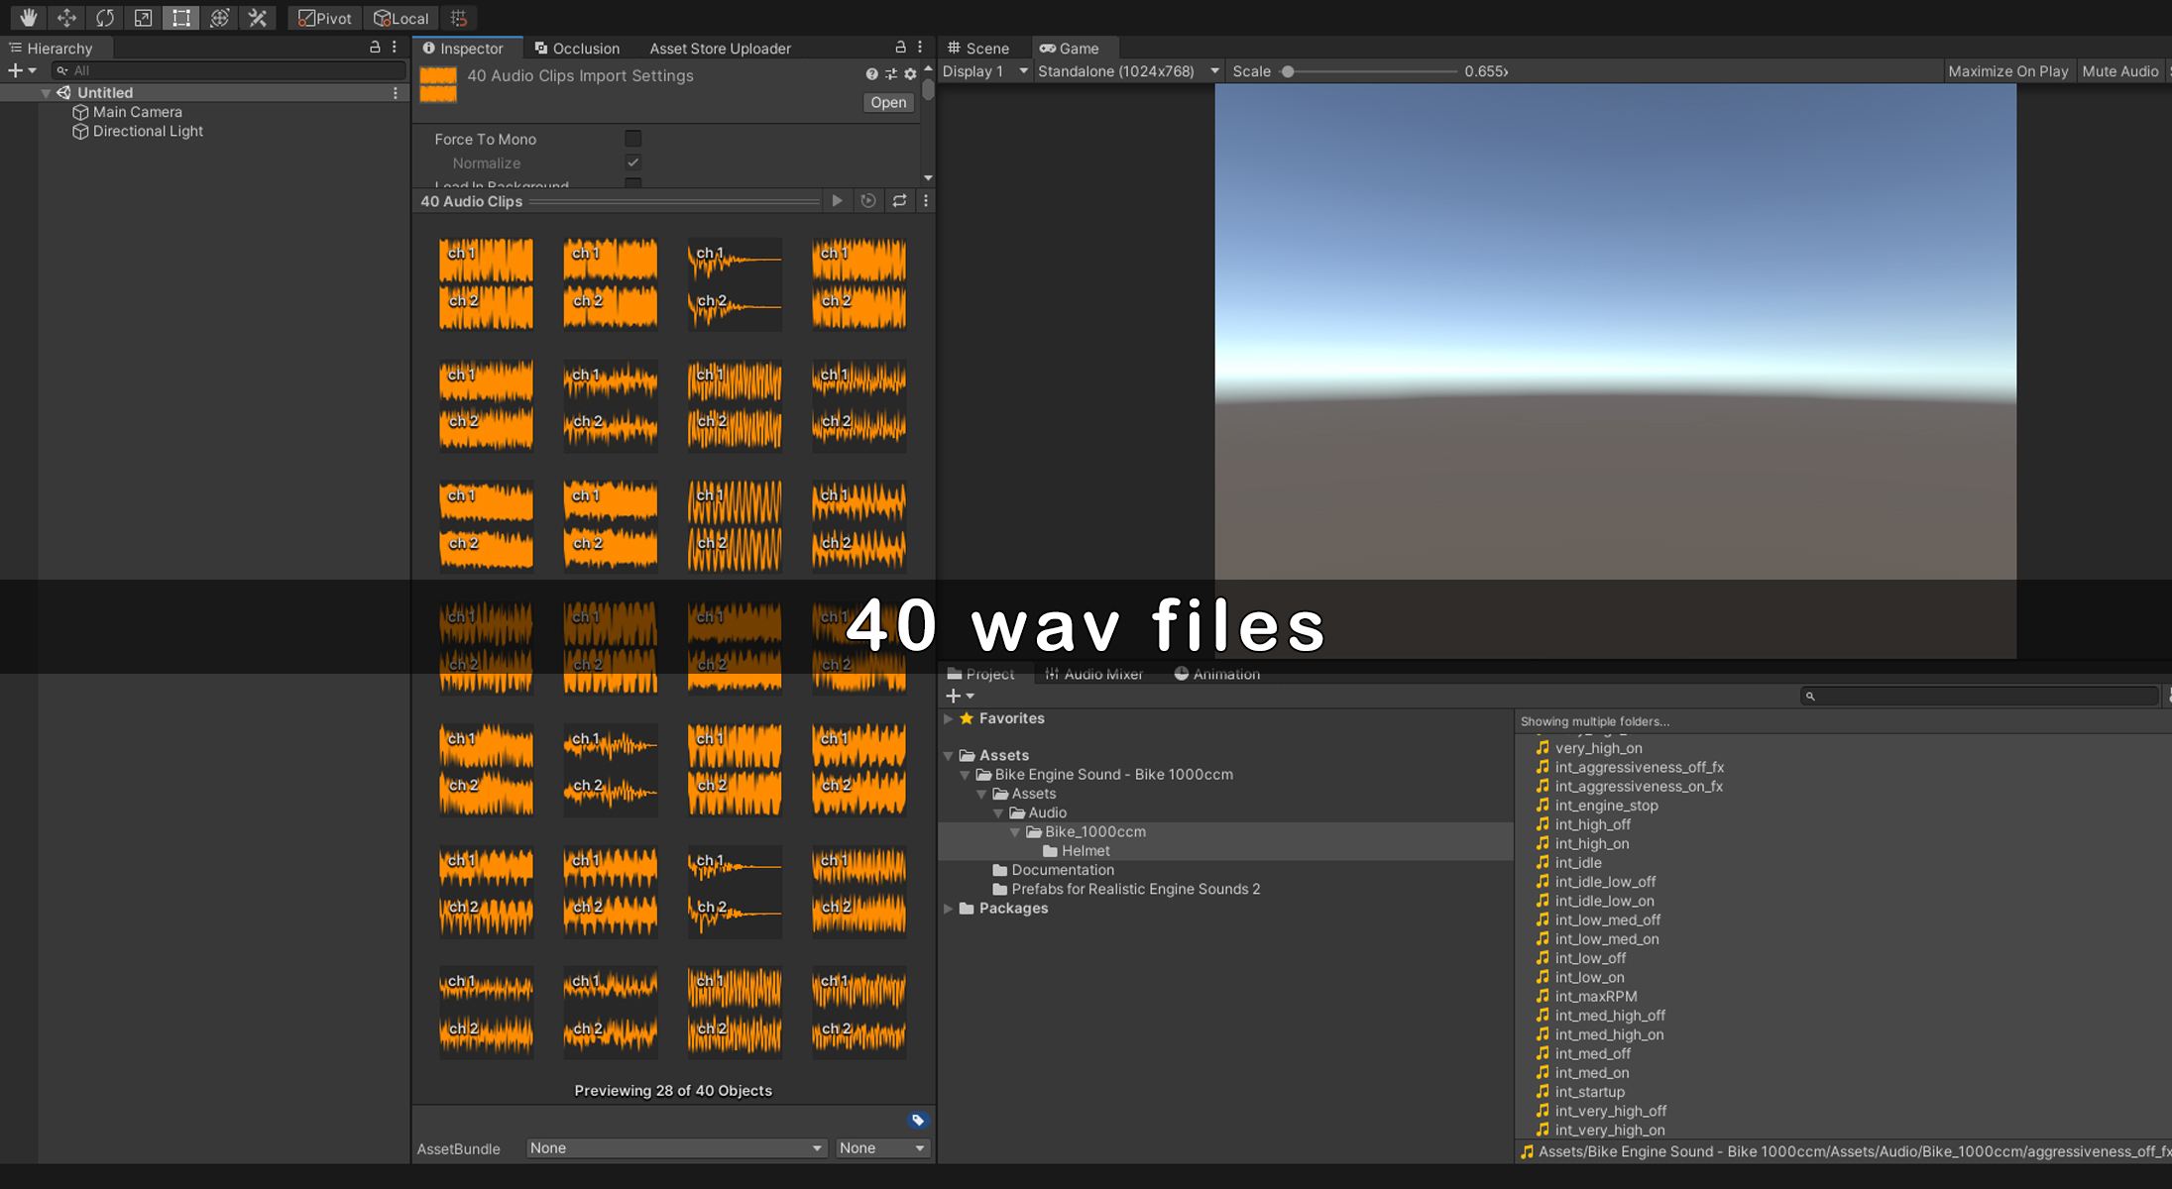Click Maximize On Play button
The width and height of the screenshot is (2172, 1189).
pos(2007,71)
